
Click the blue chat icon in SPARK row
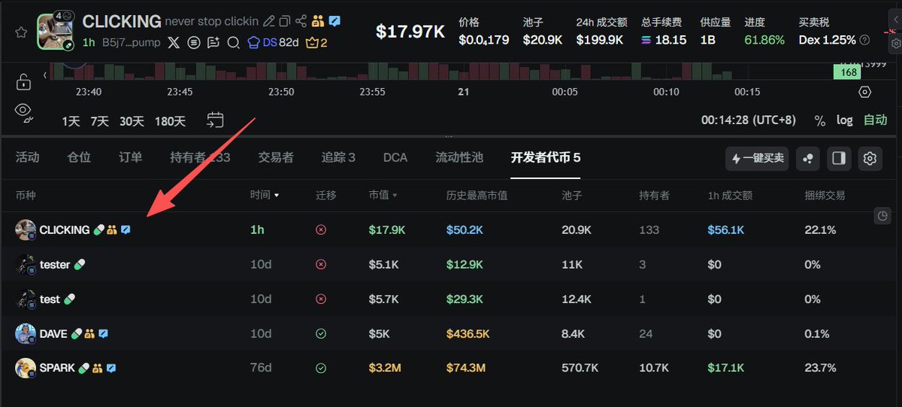tap(110, 368)
